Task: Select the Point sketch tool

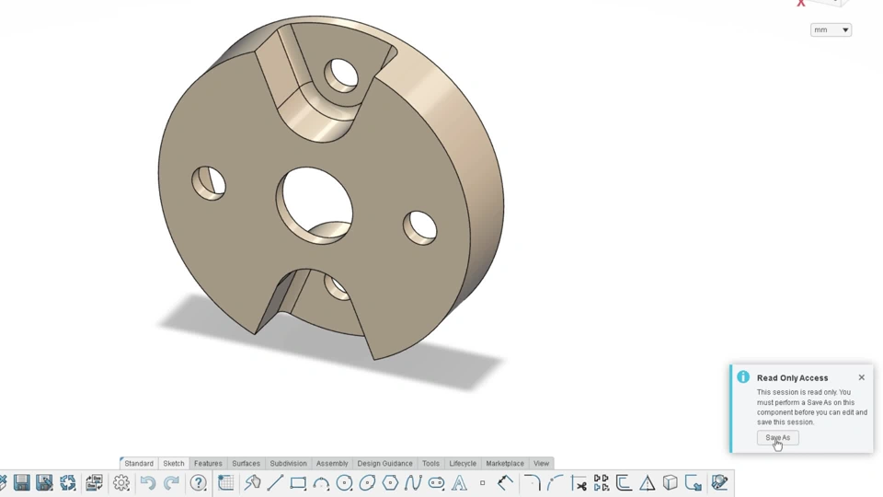Action: 483,483
